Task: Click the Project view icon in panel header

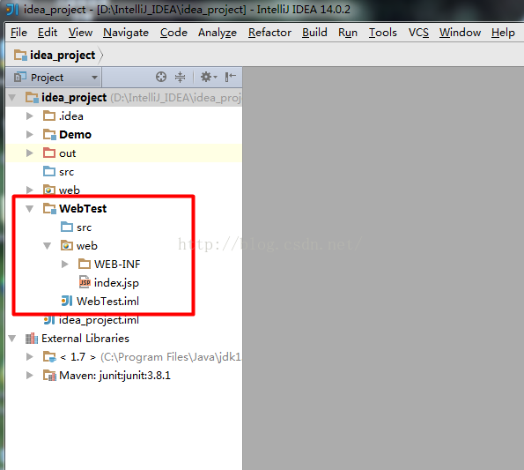Action: pyautogui.click(x=20, y=78)
